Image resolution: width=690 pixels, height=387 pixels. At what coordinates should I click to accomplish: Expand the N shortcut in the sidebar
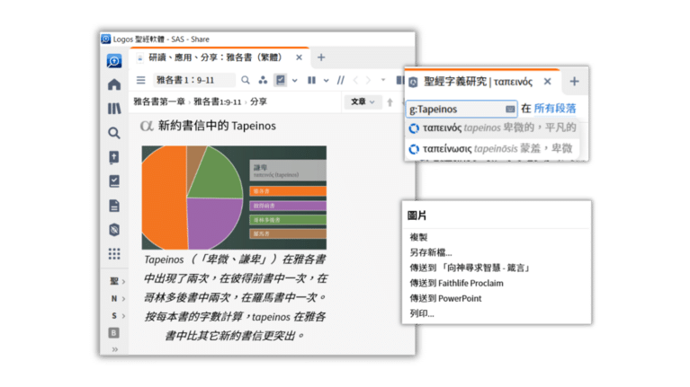[x=117, y=299]
